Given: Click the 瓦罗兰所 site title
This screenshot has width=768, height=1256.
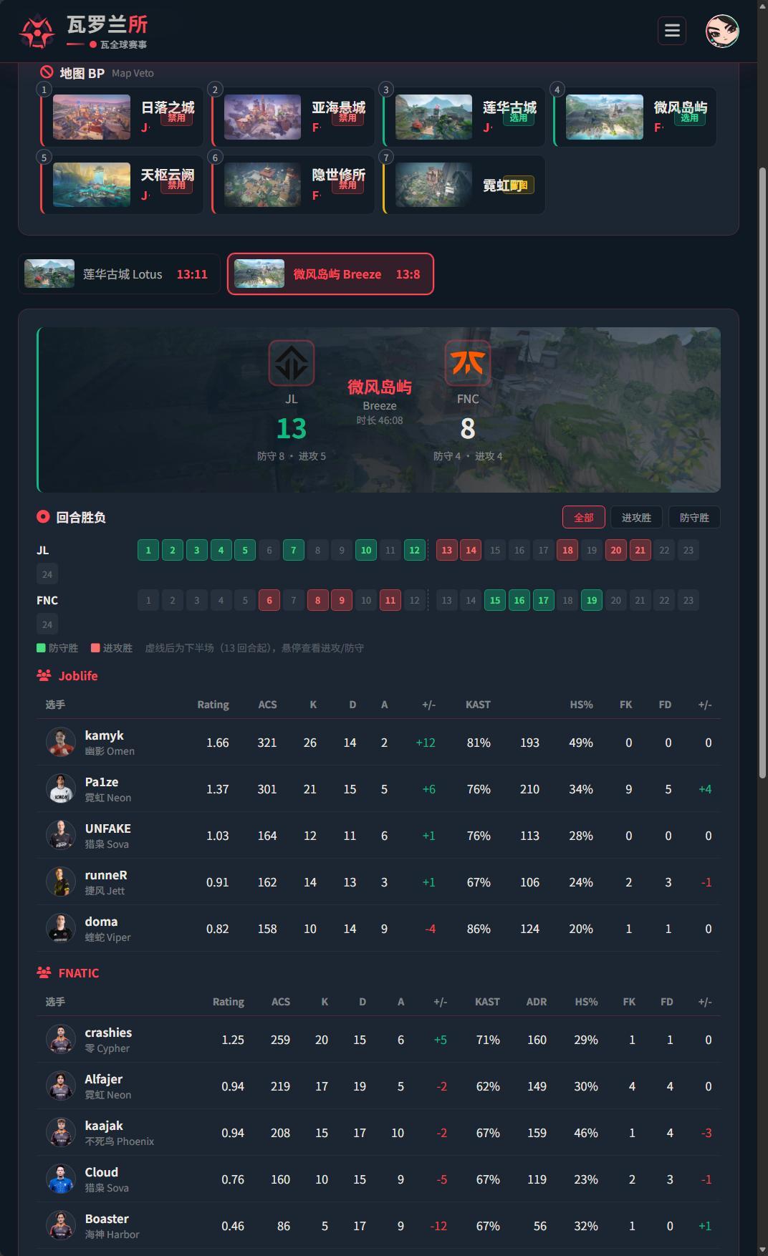Looking at the screenshot, I should 107,24.
